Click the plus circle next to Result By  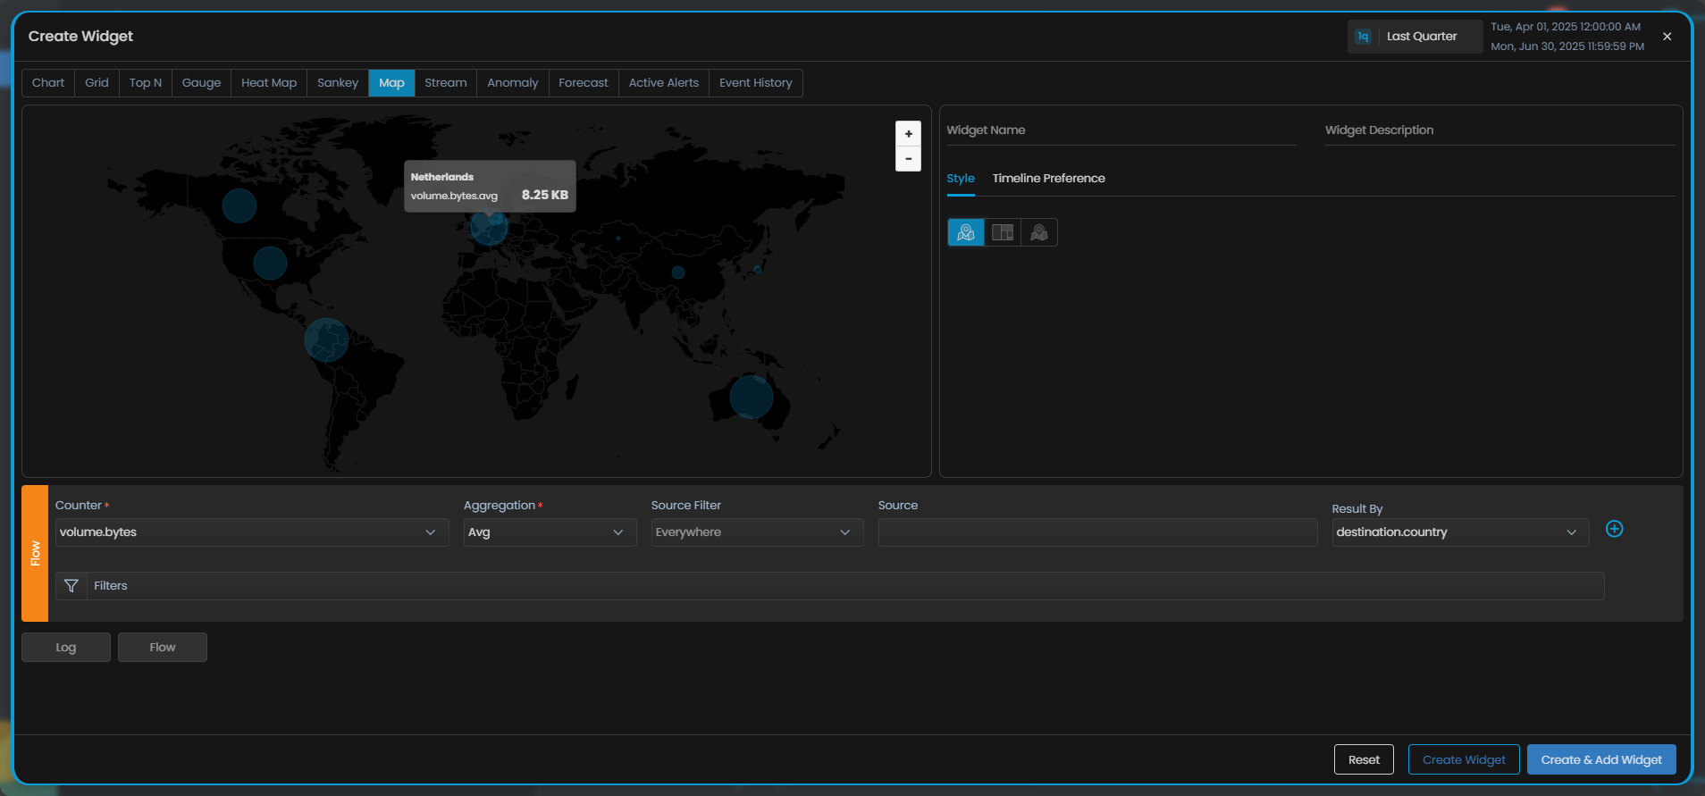[x=1614, y=529]
